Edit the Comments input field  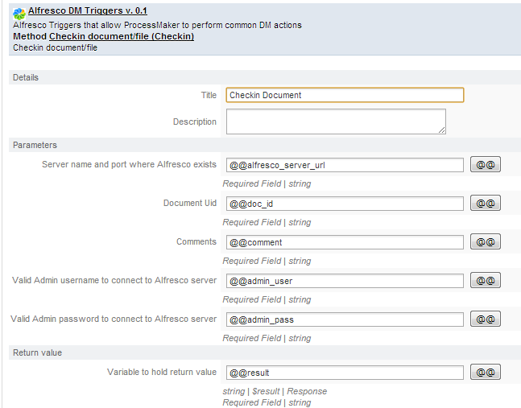(345, 242)
